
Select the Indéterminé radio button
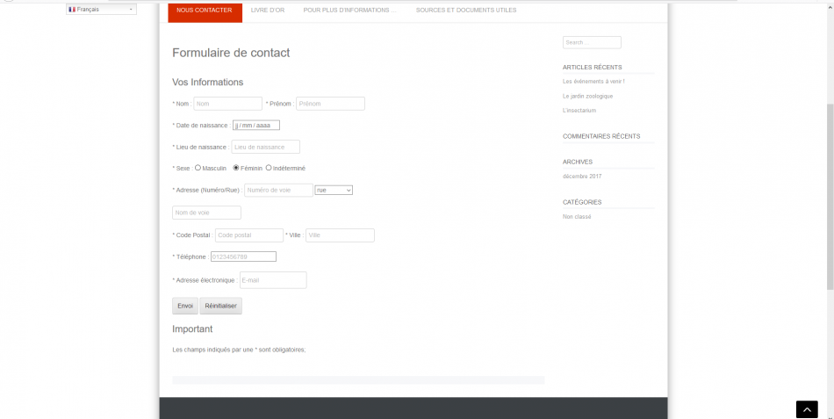(269, 168)
